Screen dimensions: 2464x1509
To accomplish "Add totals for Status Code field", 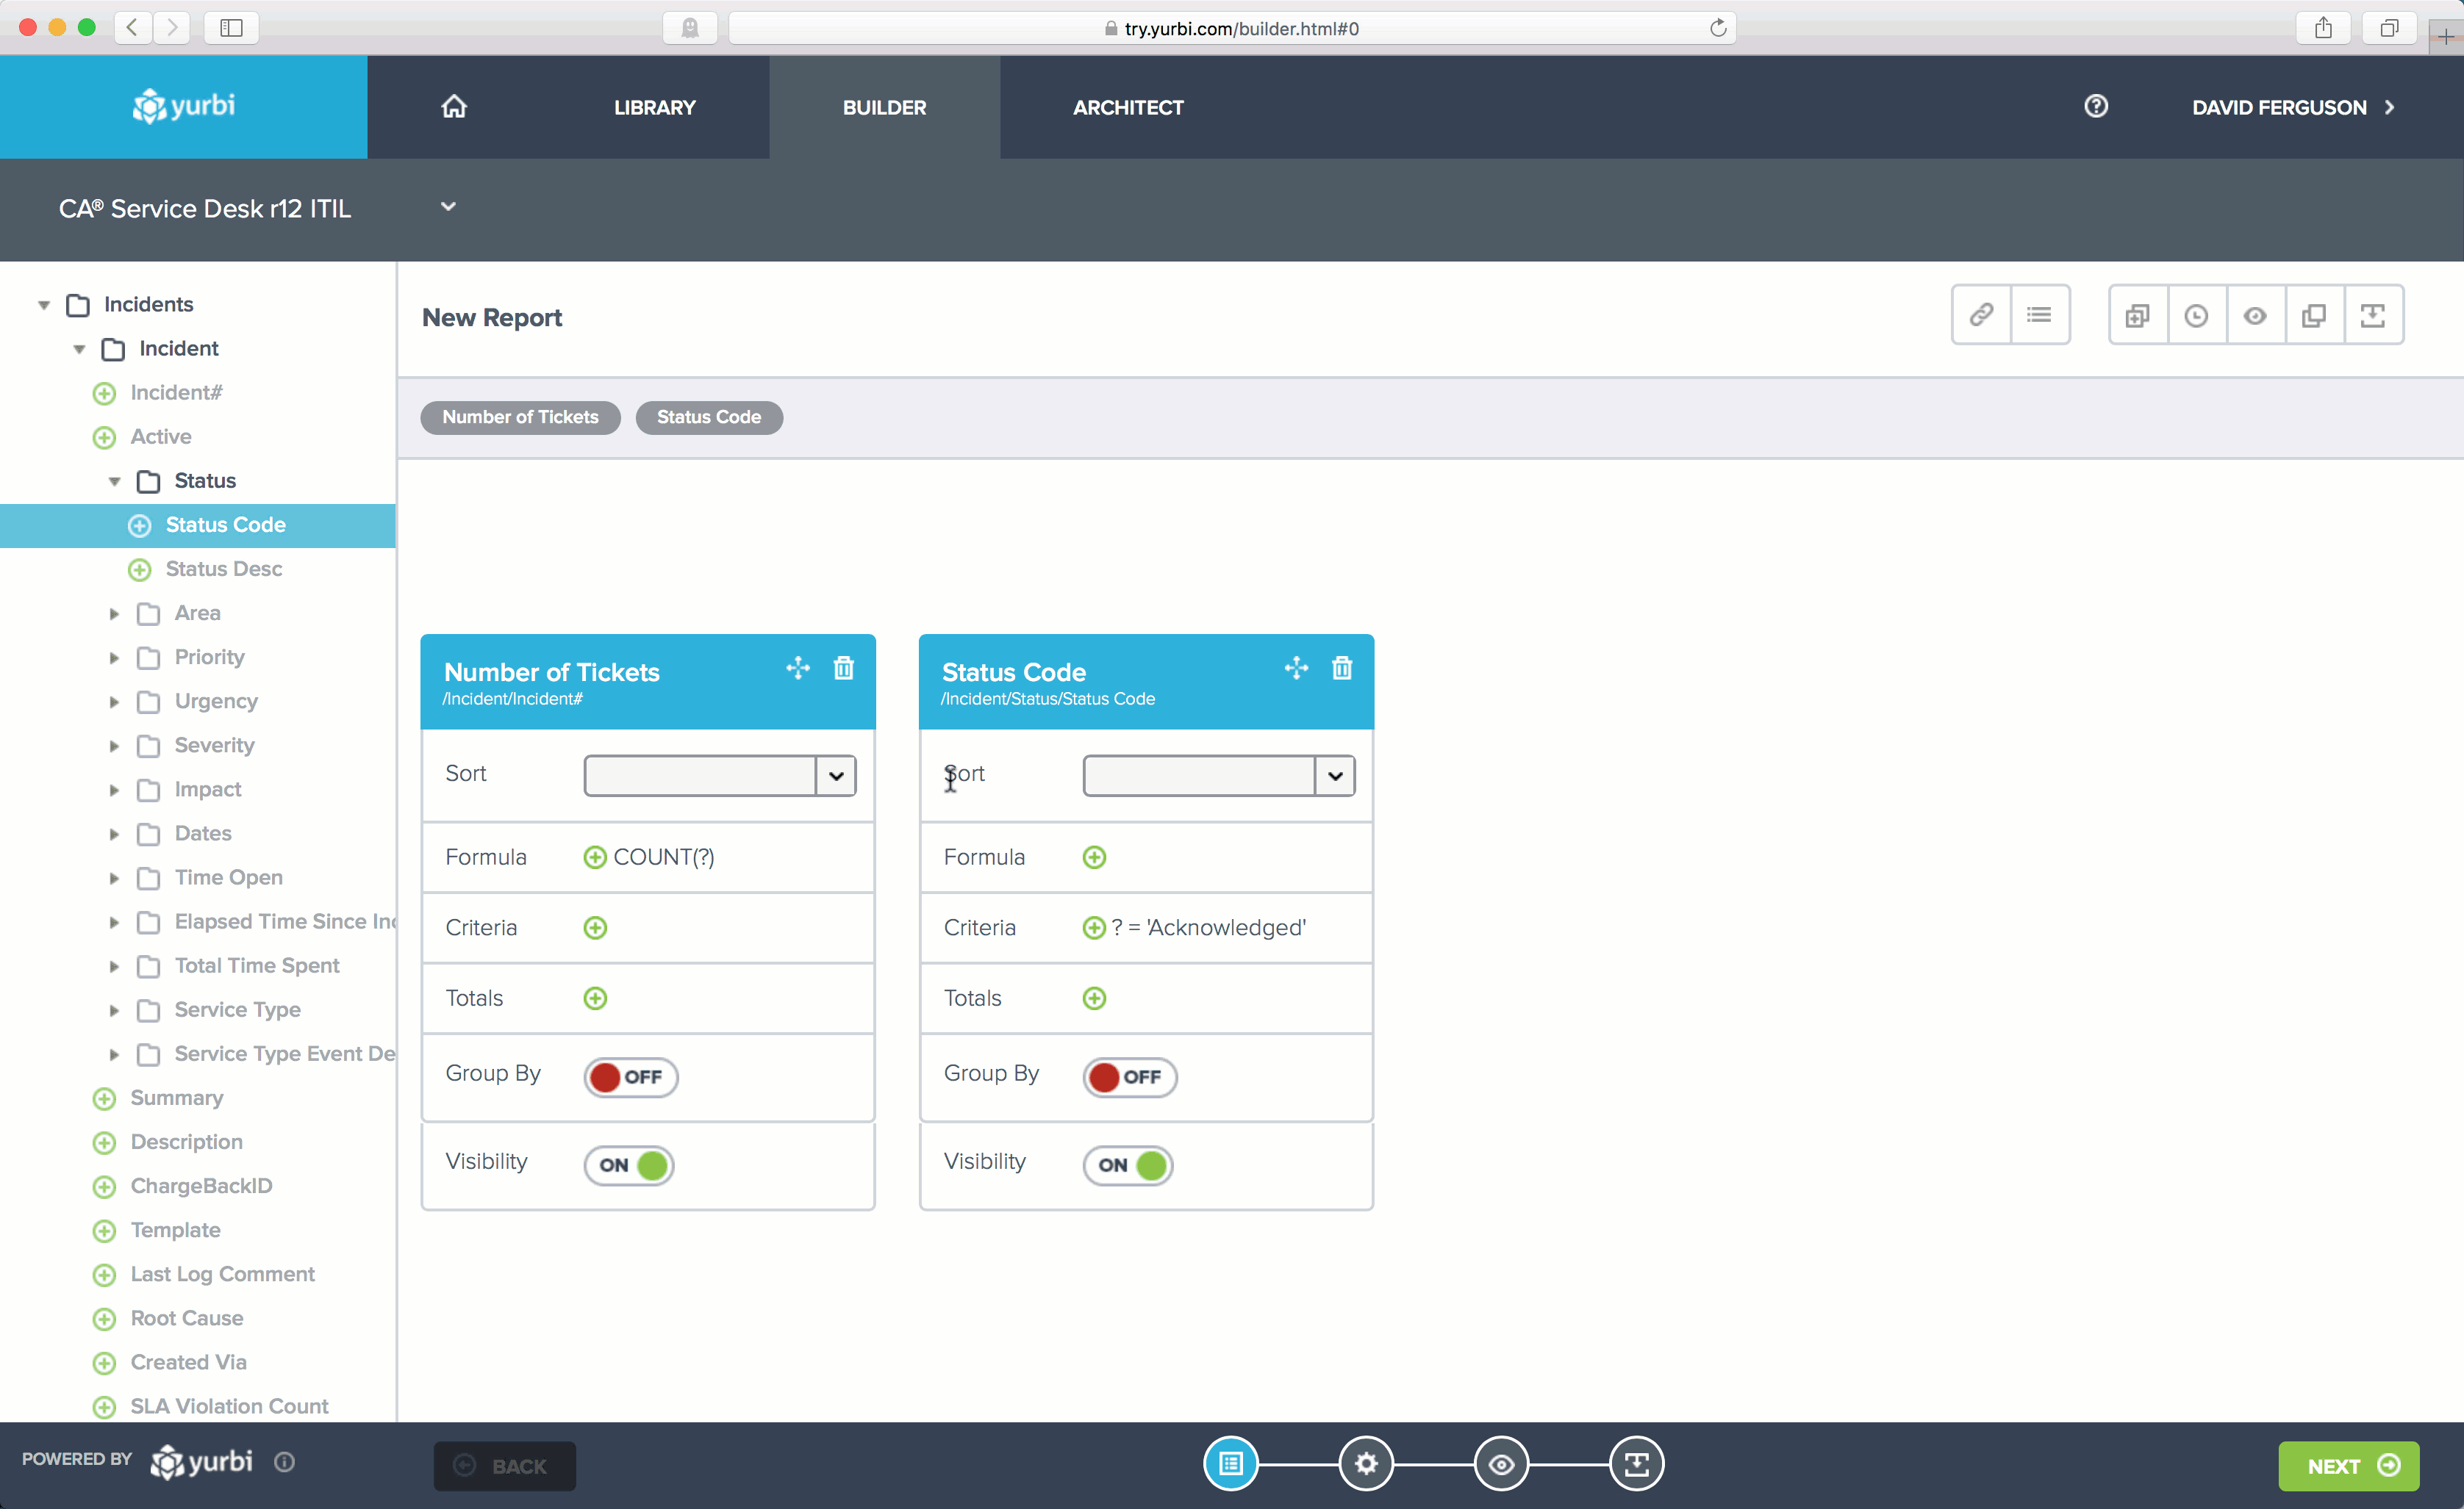I will tap(1094, 998).
